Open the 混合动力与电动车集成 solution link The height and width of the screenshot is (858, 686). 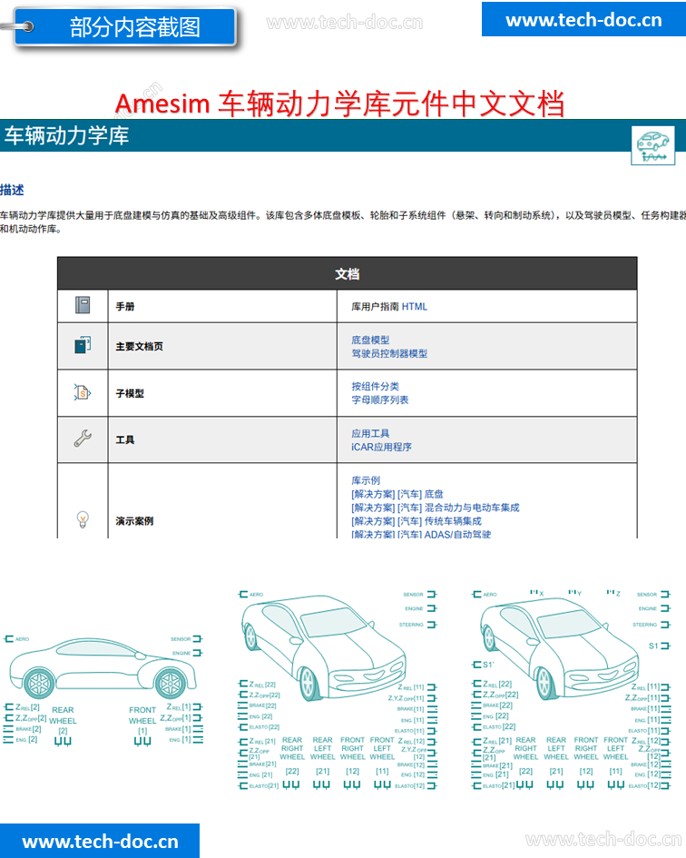[435, 508]
